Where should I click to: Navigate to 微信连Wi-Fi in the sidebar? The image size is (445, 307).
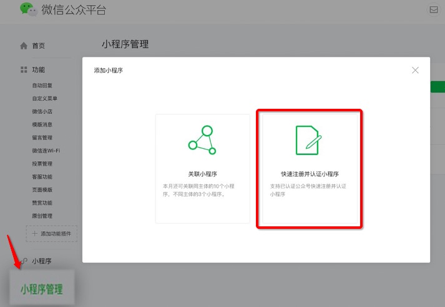[46, 151]
